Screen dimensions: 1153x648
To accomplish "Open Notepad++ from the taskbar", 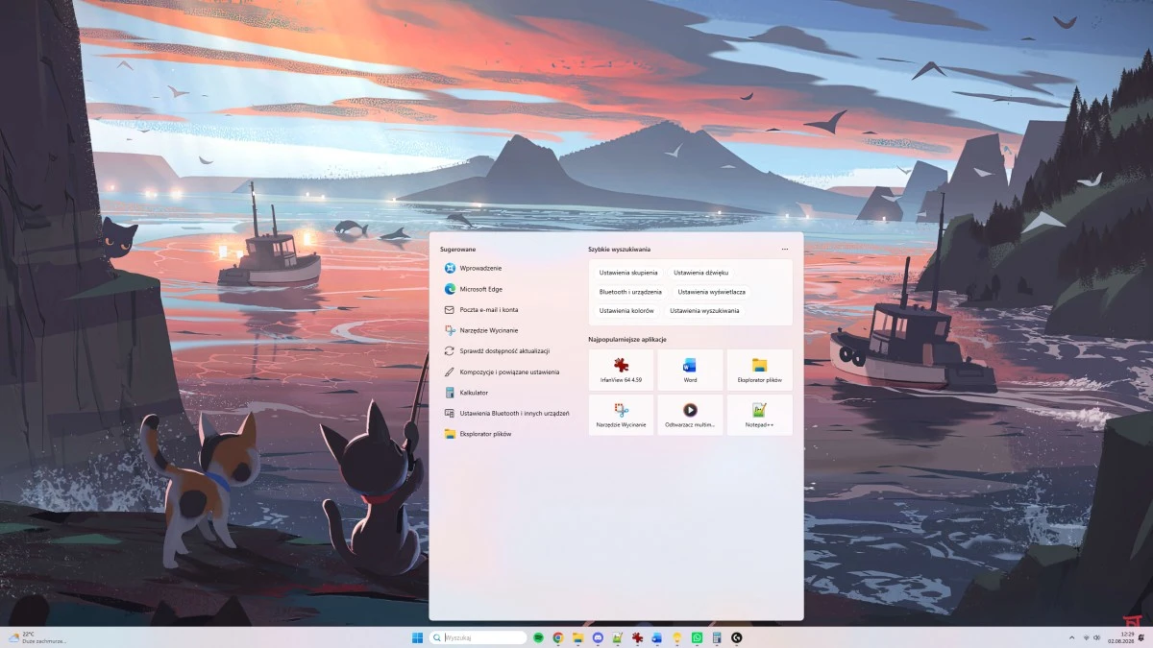I will pyautogui.click(x=618, y=637).
